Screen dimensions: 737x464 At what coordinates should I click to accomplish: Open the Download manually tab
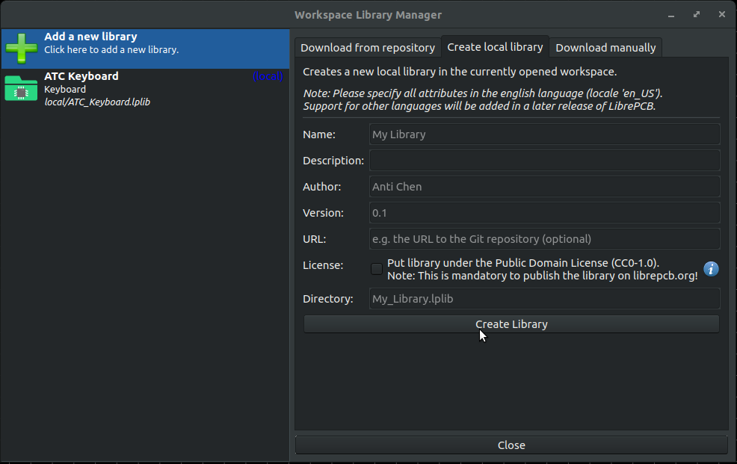pos(605,48)
